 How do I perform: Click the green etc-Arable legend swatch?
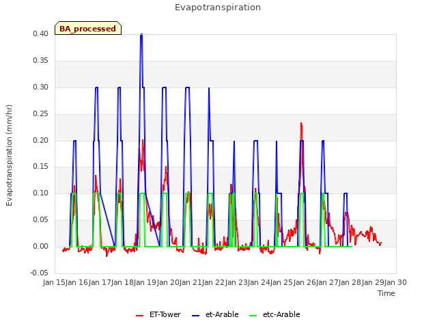point(253,316)
